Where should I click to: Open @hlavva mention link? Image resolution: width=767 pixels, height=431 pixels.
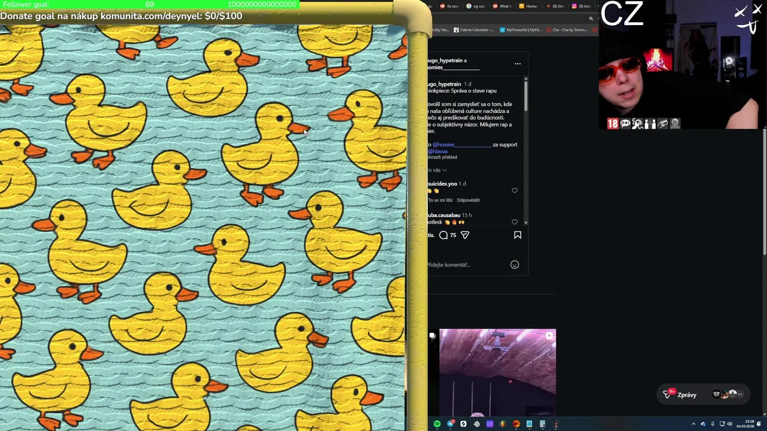click(x=437, y=151)
